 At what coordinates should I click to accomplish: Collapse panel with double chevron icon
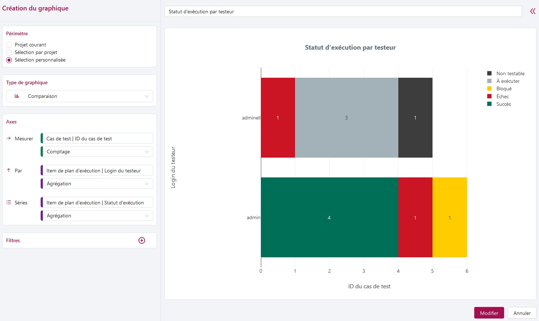pos(533,12)
